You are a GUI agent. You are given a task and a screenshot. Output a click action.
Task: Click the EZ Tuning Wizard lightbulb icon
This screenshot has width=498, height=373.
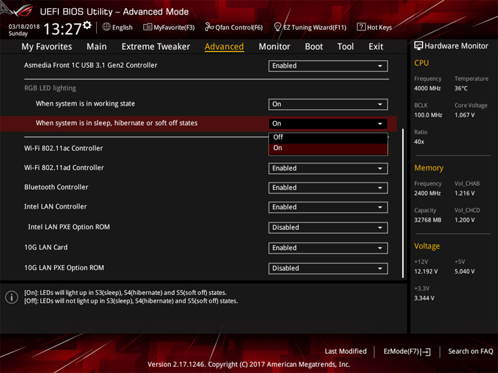pyautogui.click(x=277, y=27)
